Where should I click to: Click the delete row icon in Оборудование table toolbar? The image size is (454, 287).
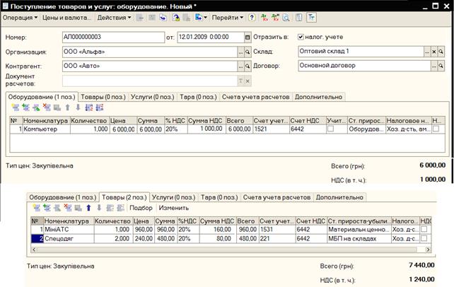coord(47,107)
